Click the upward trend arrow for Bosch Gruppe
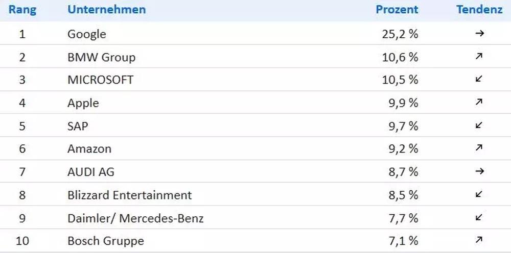Viewport: 511px width, 253px height. tap(479, 240)
